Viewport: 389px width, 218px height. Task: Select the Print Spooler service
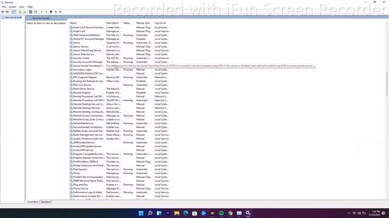tap(119, 170)
